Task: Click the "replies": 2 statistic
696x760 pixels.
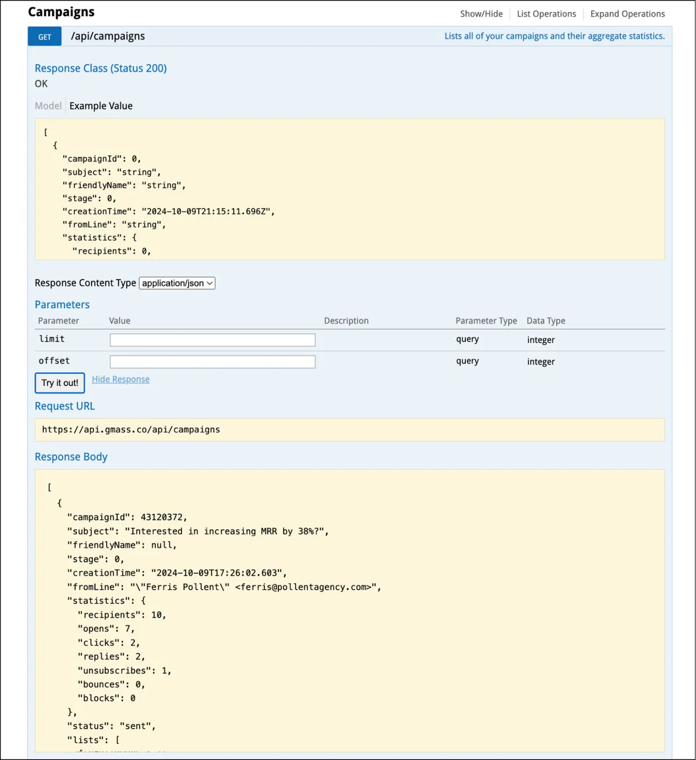Action: [111, 656]
